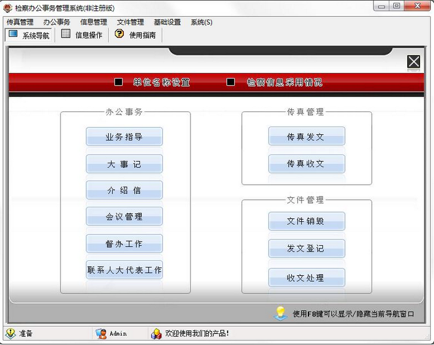Image resolution: width=434 pixels, height=345 pixels.
Task: Click the 传真收文 button
Action: coord(307,164)
